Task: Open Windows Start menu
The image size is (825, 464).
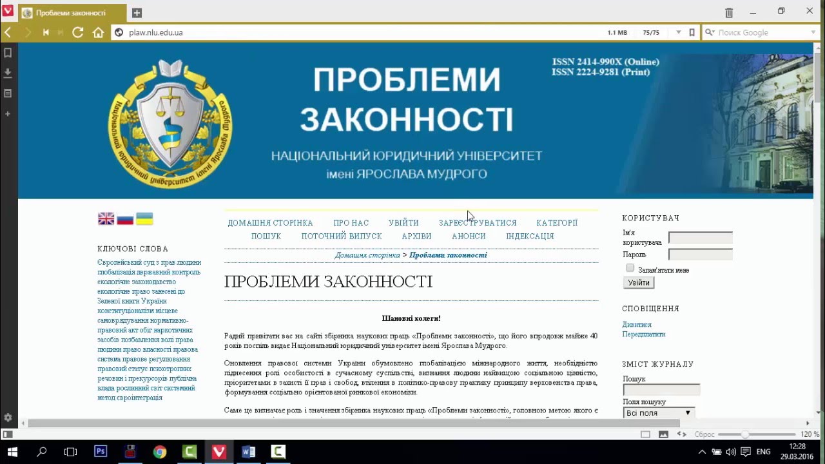Action: pos(12,452)
